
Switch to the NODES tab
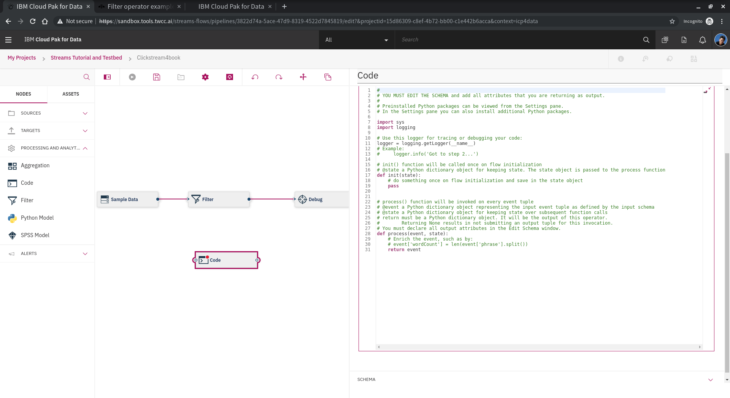(x=24, y=94)
